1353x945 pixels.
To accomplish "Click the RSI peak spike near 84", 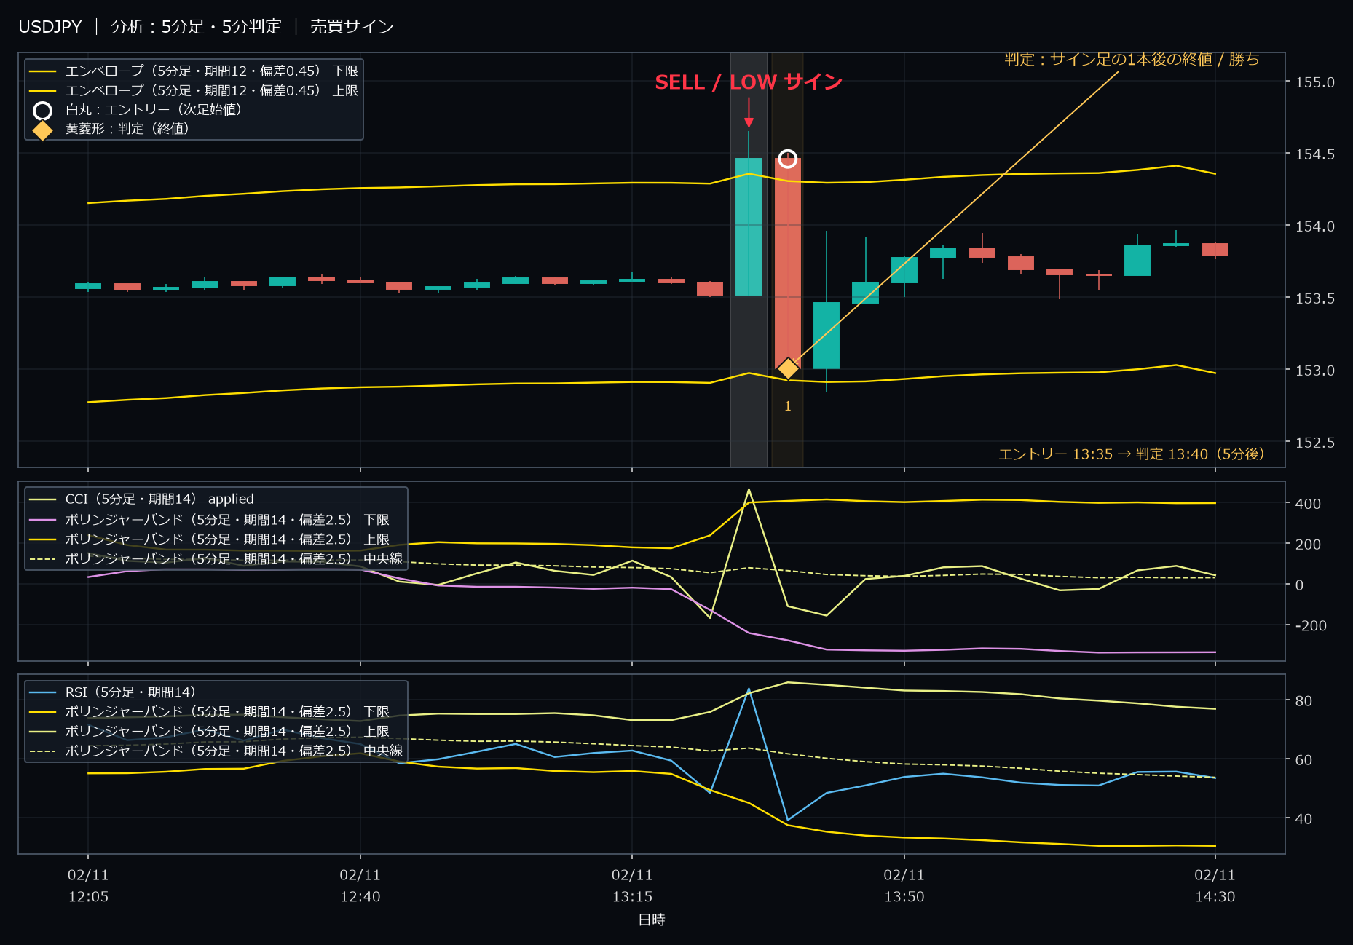I will click(749, 689).
